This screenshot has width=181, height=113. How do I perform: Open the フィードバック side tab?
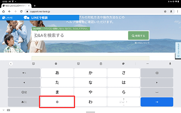178,50
